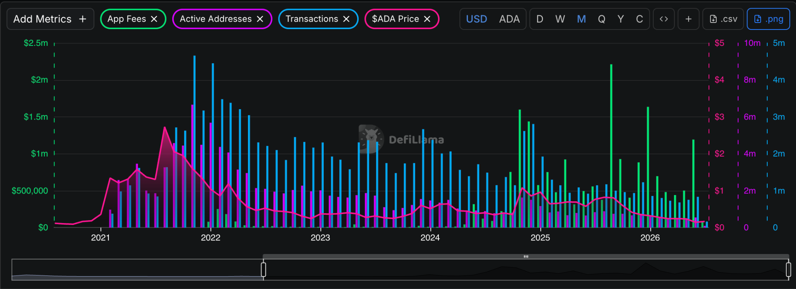Click the embed code icon
Viewport: 796px width, 289px height.
664,19
